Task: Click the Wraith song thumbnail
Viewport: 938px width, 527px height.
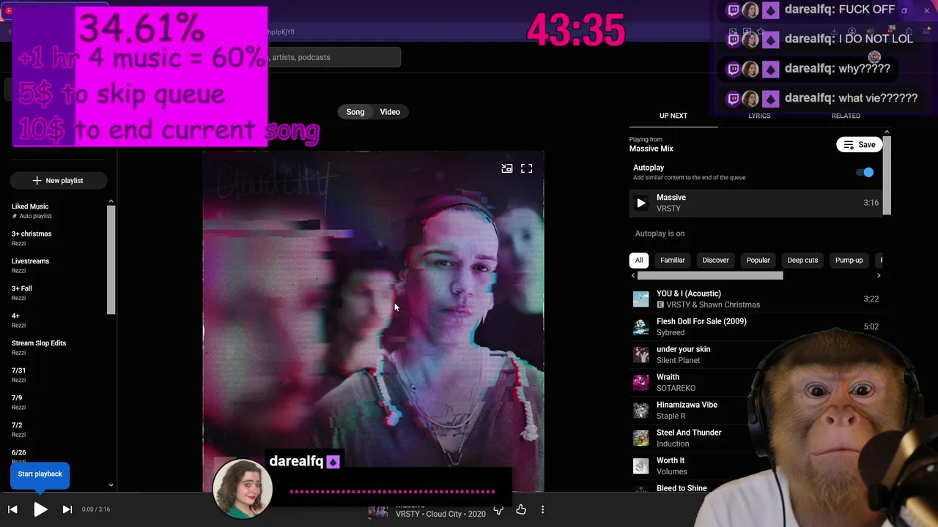Action: (641, 382)
